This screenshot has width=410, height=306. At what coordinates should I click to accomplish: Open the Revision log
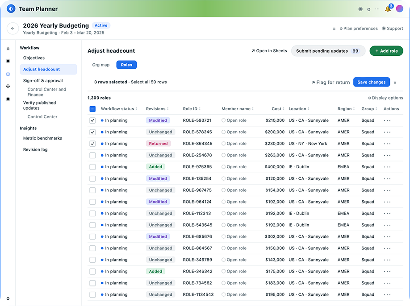35,149
